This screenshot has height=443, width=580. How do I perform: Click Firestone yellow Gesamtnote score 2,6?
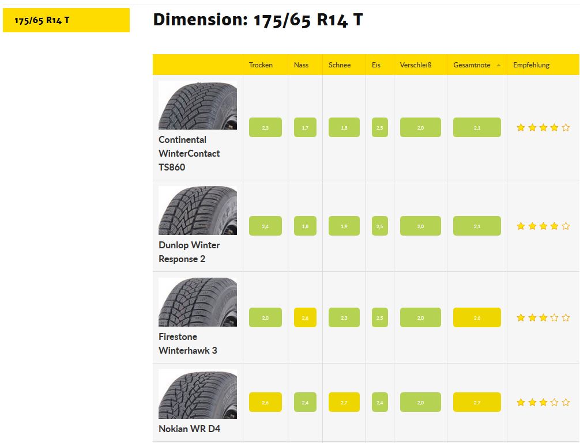point(477,317)
